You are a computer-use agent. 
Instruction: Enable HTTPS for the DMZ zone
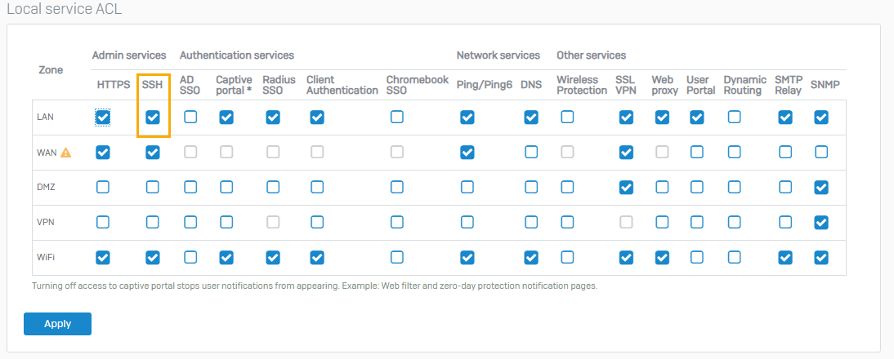click(x=103, y=188)
